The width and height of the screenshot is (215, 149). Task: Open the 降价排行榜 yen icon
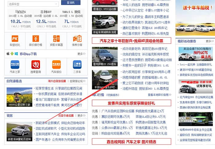(x=36, y=39)
